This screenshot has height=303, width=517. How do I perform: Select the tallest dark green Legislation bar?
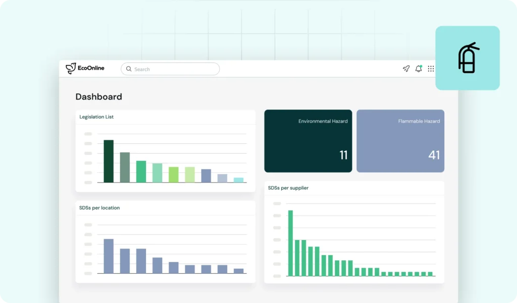coord(109,161)
